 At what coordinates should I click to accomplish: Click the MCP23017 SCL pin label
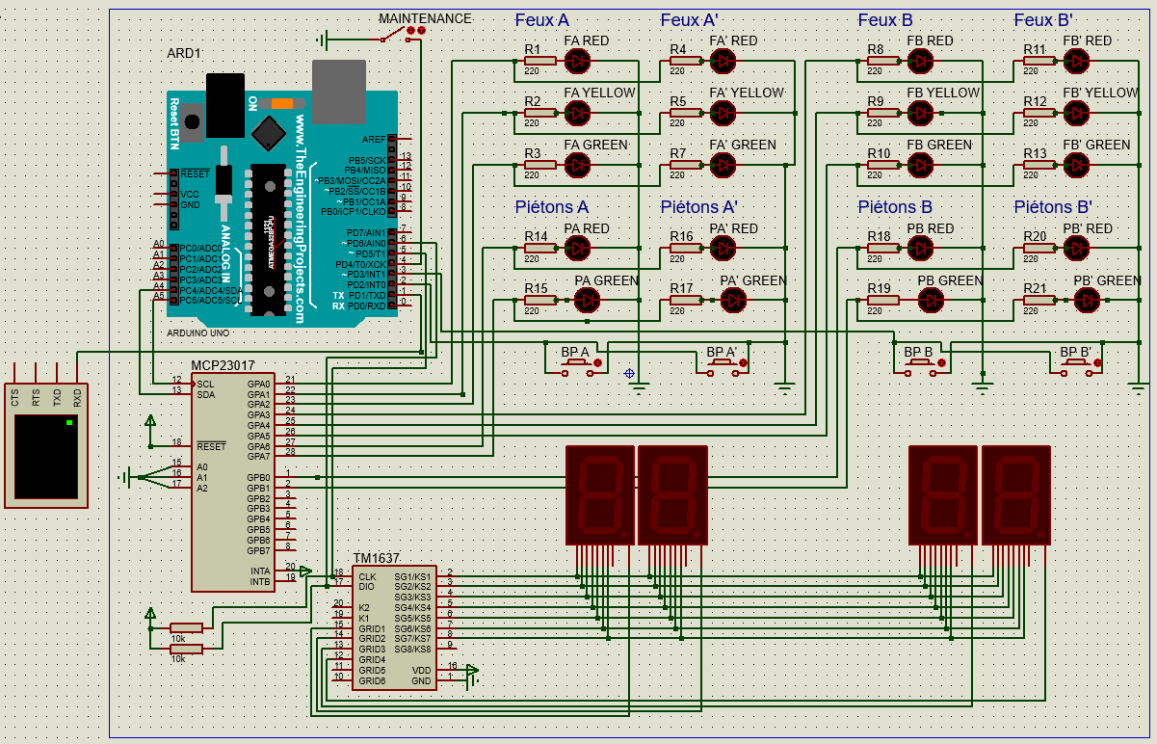205,384
